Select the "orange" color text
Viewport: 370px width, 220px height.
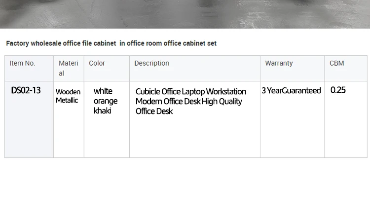106,101
